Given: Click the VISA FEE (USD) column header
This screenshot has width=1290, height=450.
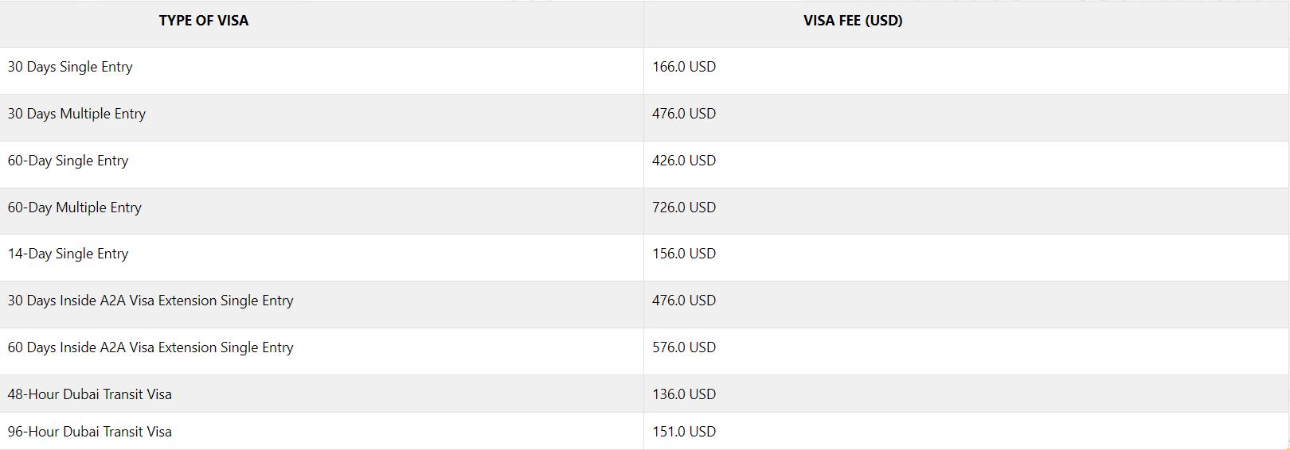Looking at the screenshot, I should (852, 21).
